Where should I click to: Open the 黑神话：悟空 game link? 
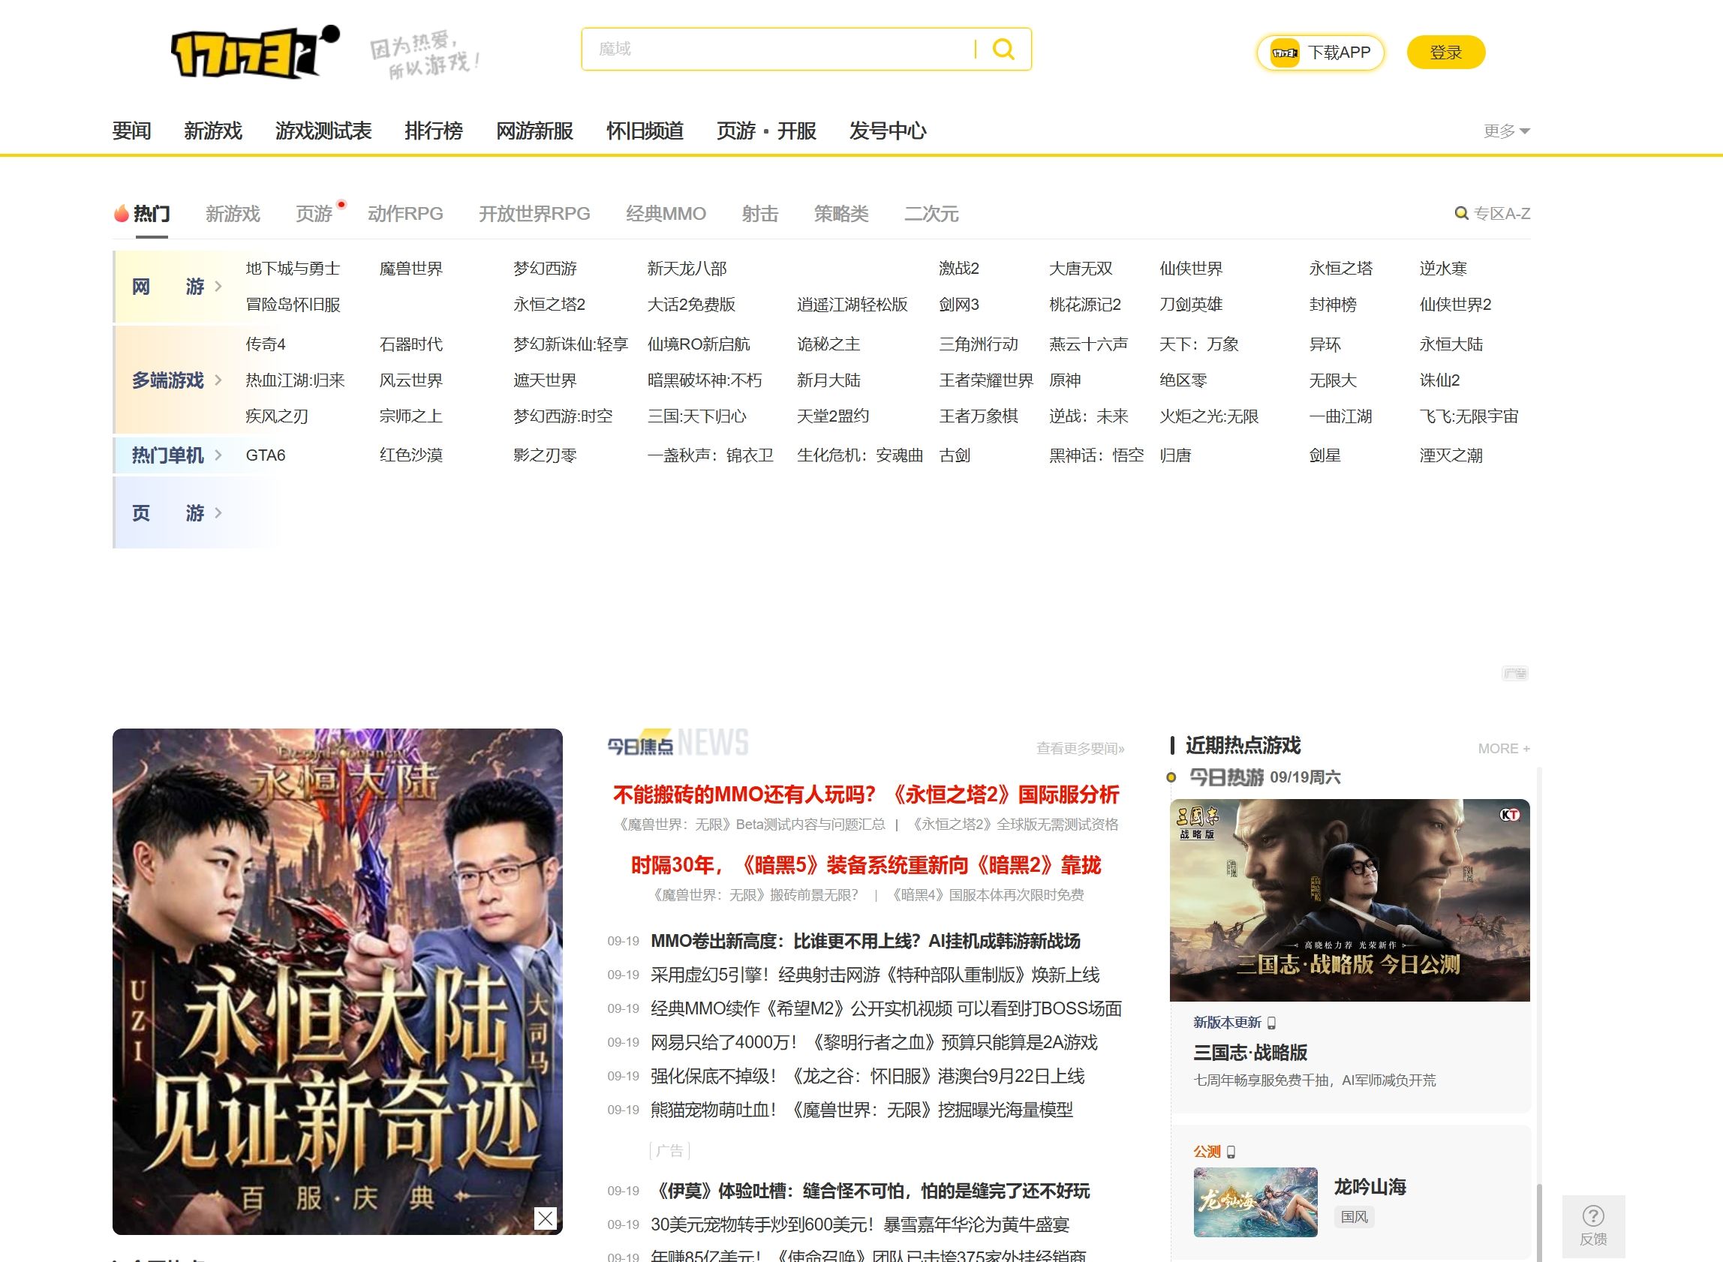point(1096,455)
